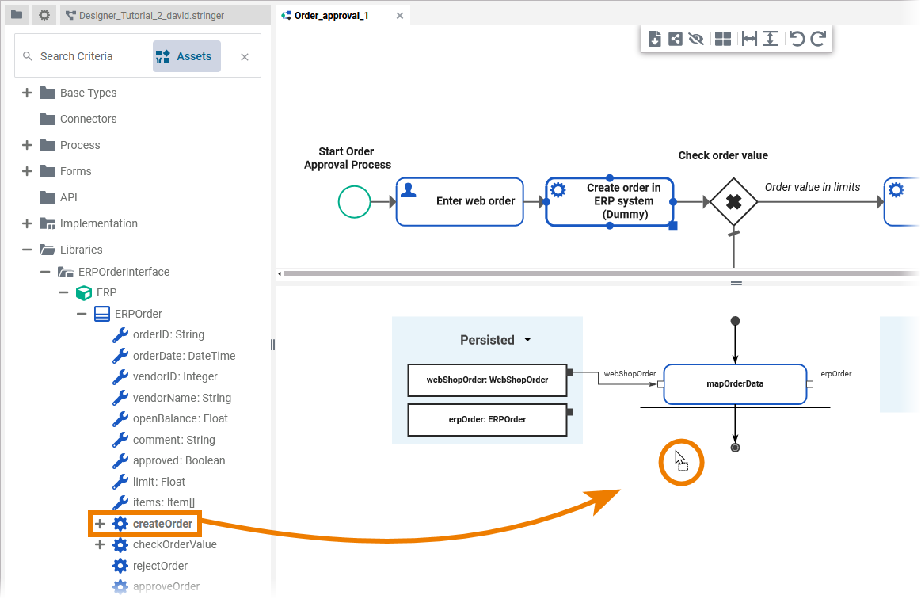
Task: Click the share toolbar icon
Action: coord(676,39)
